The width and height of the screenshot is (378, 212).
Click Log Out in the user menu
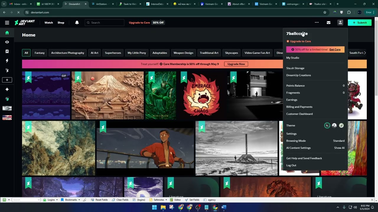291,165
